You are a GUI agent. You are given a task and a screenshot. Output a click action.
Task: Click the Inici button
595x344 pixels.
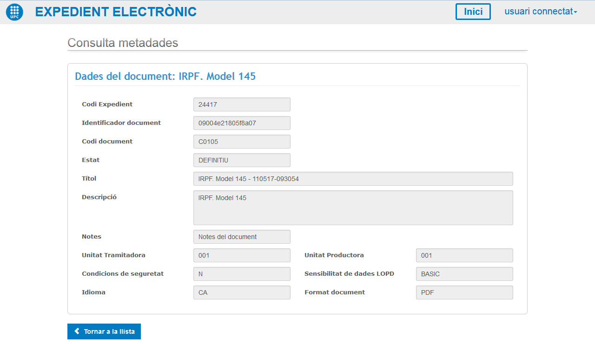click(x=473, y=12)
